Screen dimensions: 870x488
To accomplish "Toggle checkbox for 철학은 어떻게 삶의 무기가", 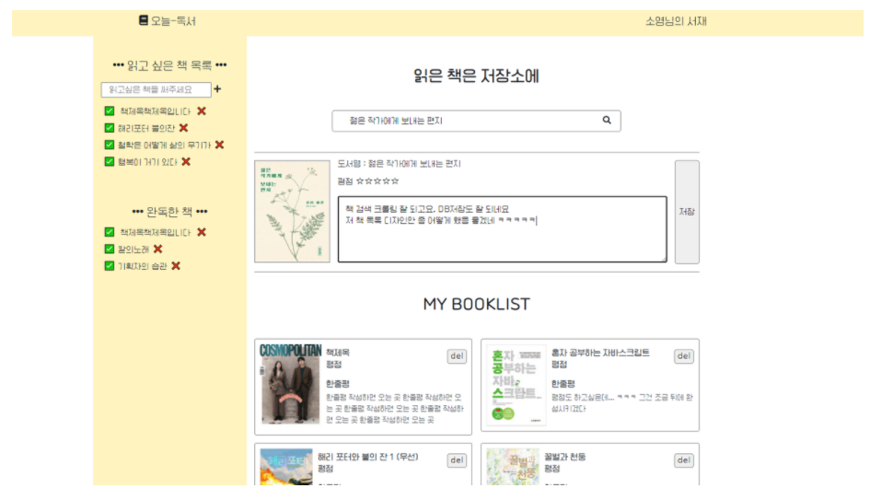I will click(x=110, y=145).
